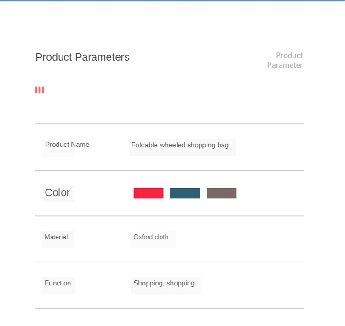Select the "Product Name" label
This screenshot has width=345, height=326.
click(67, 145)
